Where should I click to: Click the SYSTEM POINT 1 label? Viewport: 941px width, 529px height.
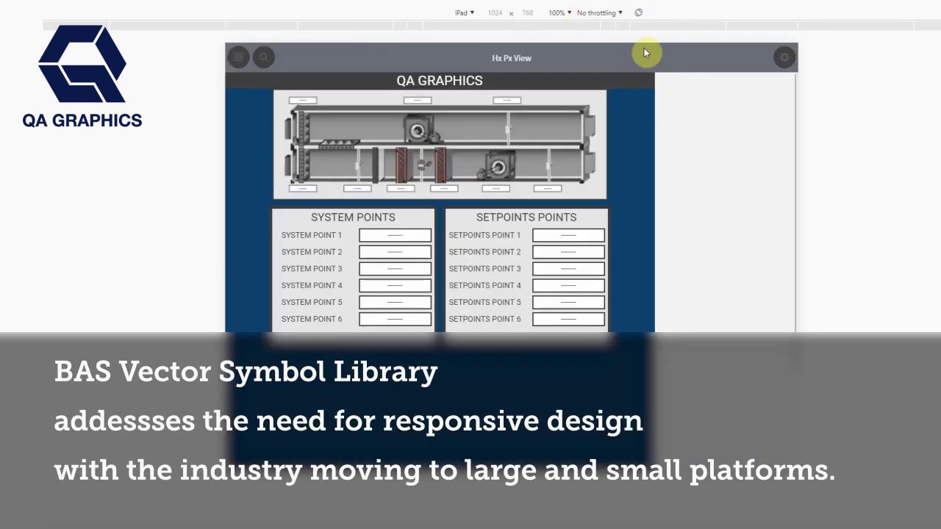(x=312, y=235)
